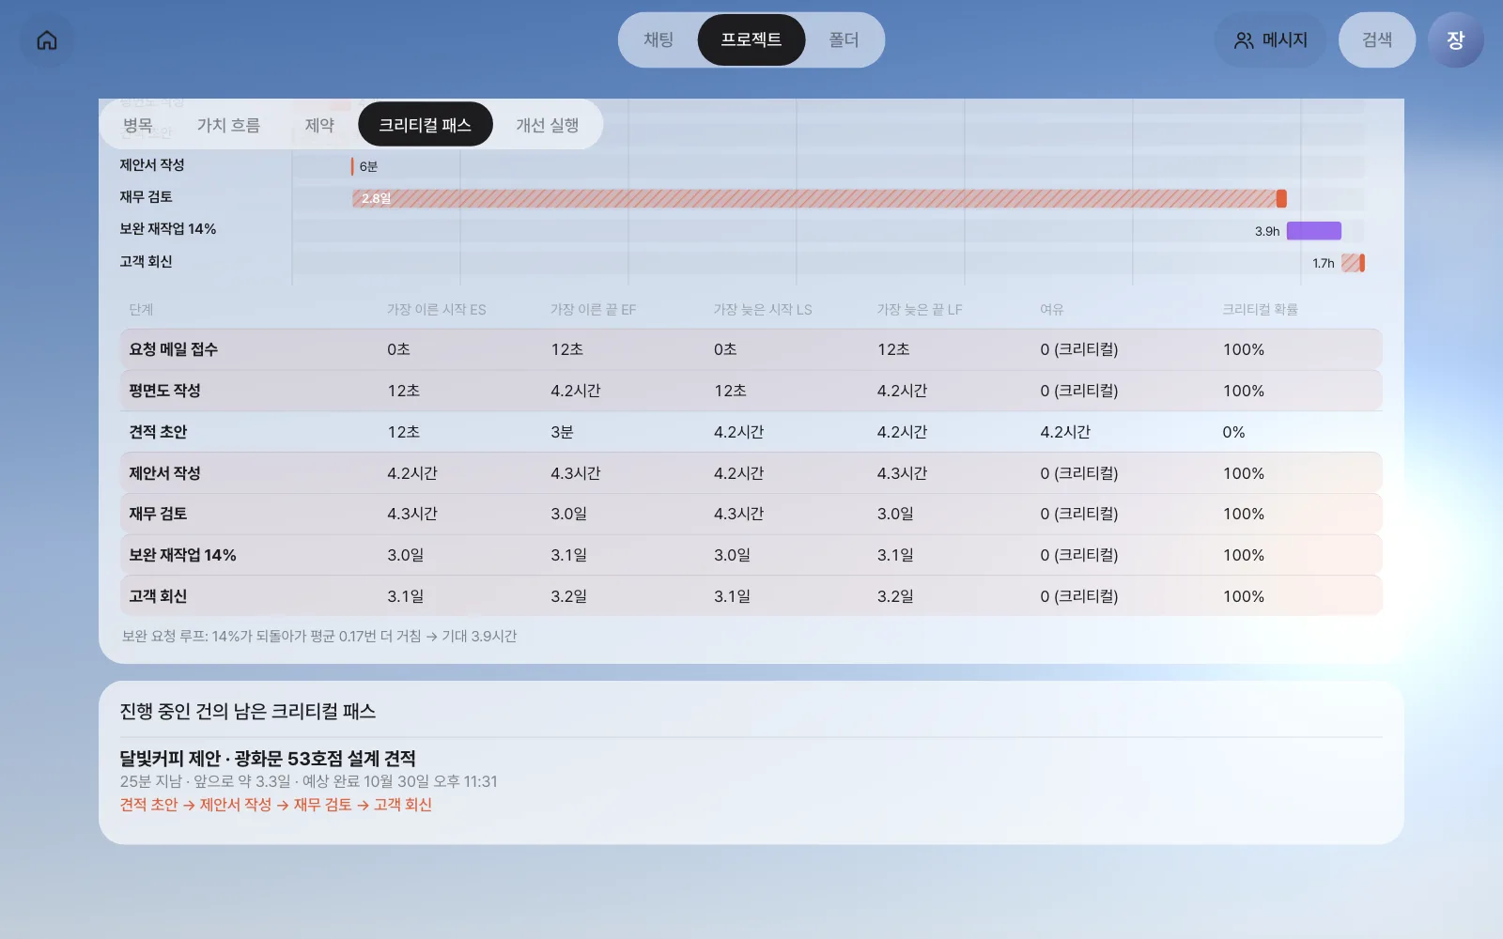Click the 진행 중인 건의 남은 크리티컬 패스 heading
Screen dimensions: 1503x939
248,711
